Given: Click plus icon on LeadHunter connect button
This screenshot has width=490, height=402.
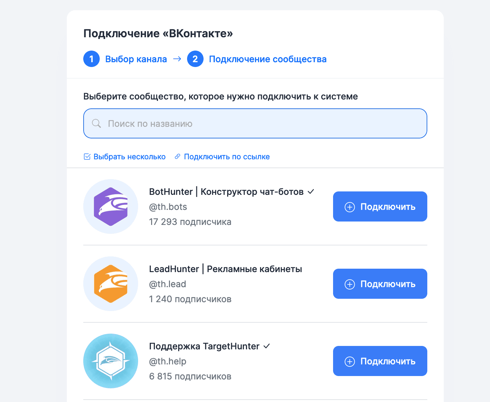Looking at the screenshot, I should point(350,284).
